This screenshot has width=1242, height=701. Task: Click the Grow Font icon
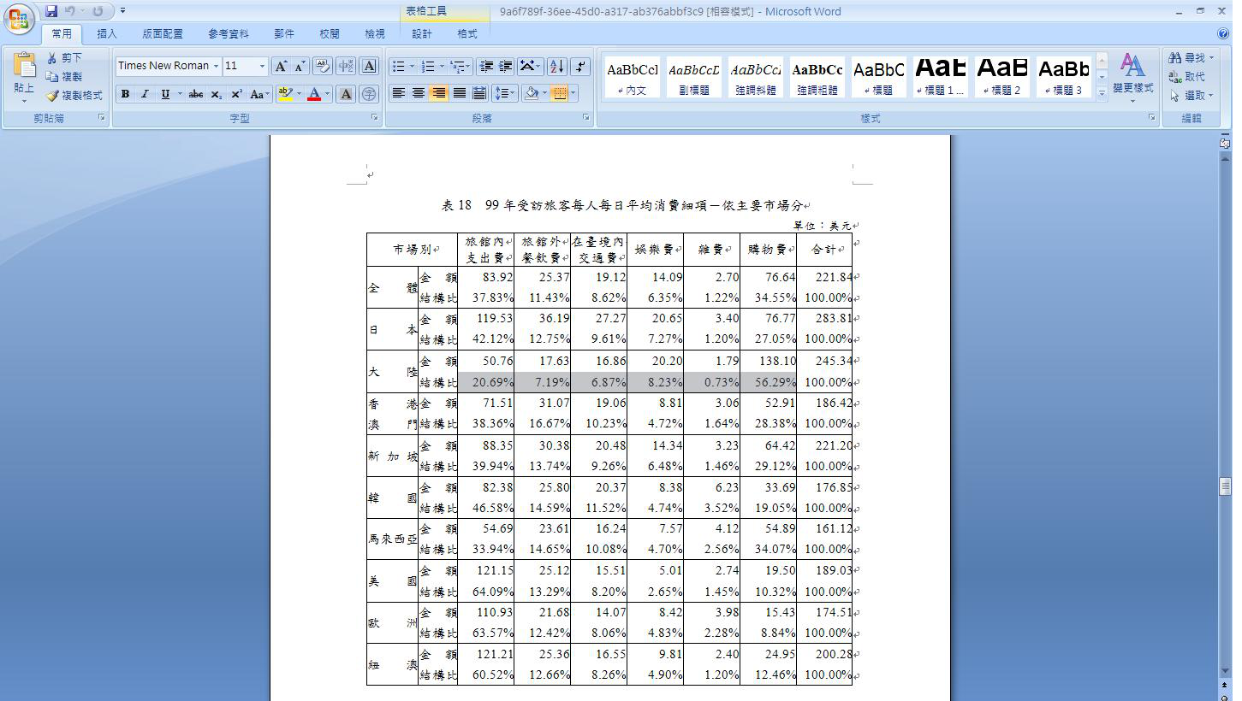281,66
